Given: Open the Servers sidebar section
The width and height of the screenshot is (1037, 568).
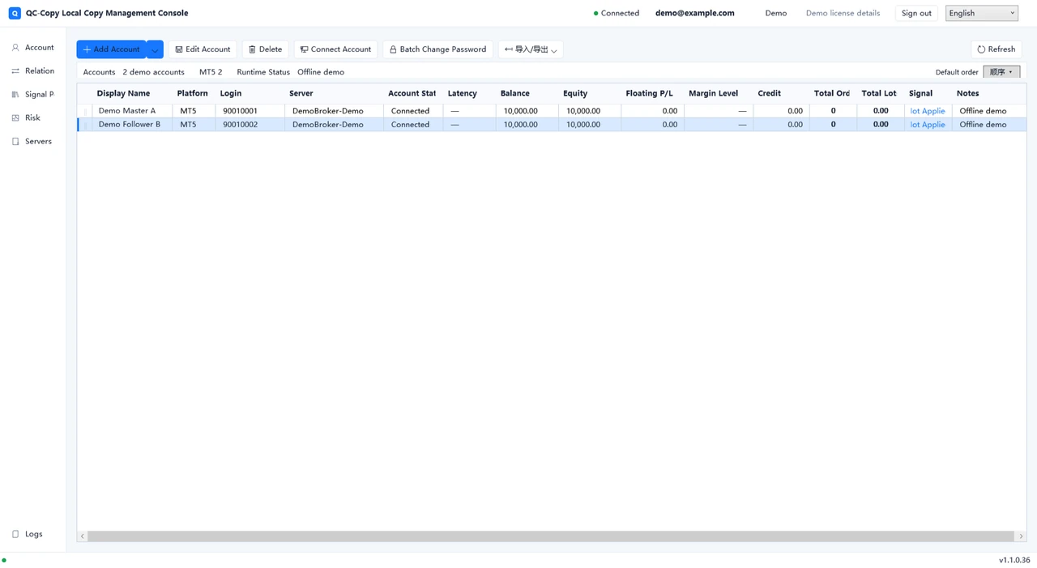Looking at the screenshot, I should click(x=33, y=142).
